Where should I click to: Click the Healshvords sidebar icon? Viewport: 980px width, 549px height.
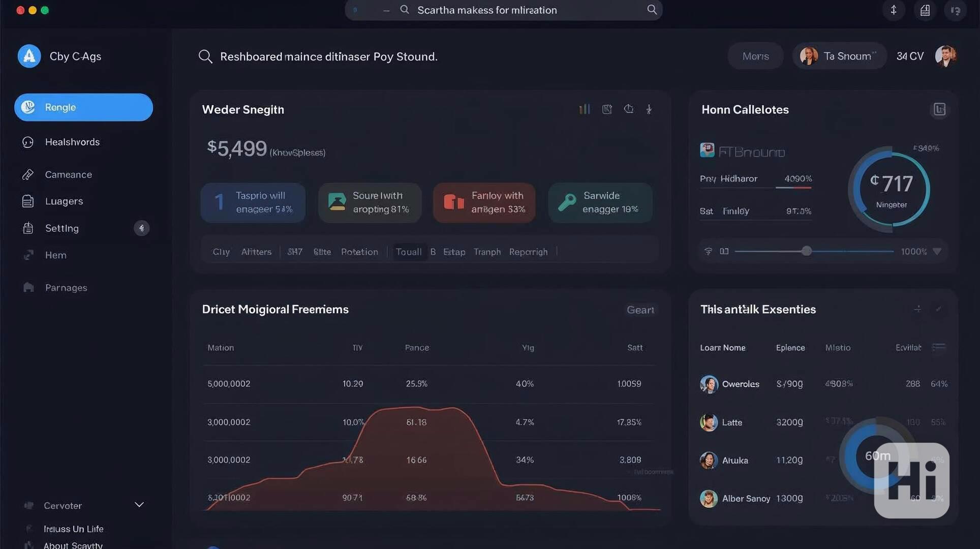(28, 142)
